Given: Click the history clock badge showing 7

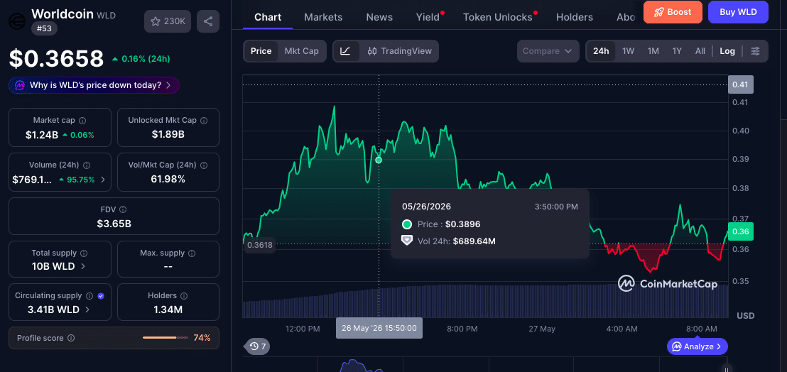Looking at the screenshot, I should pyautogui.click(x=258, y=346).
